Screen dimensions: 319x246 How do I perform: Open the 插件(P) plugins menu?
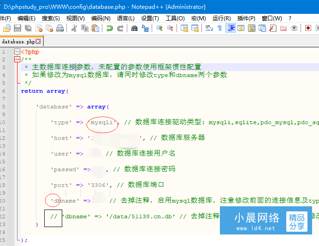point(246,18)
